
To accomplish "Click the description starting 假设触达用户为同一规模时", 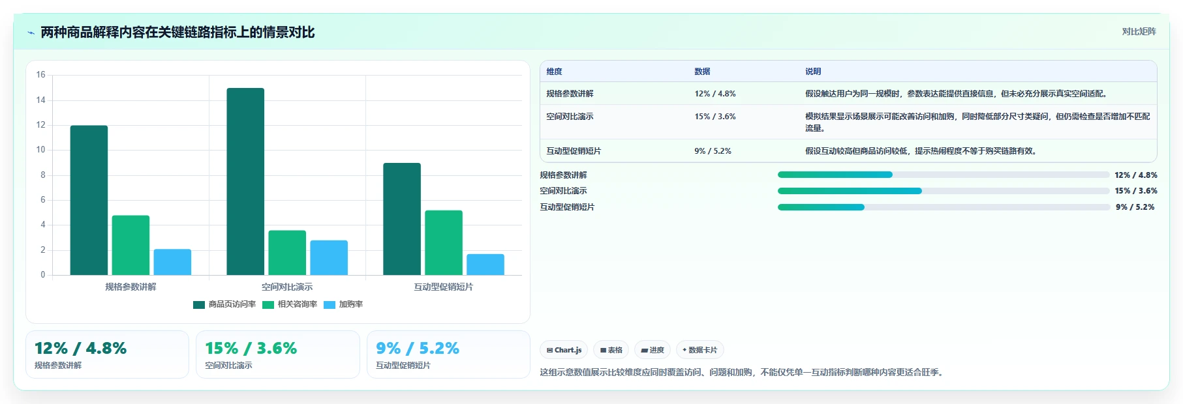I will (957, 94).
